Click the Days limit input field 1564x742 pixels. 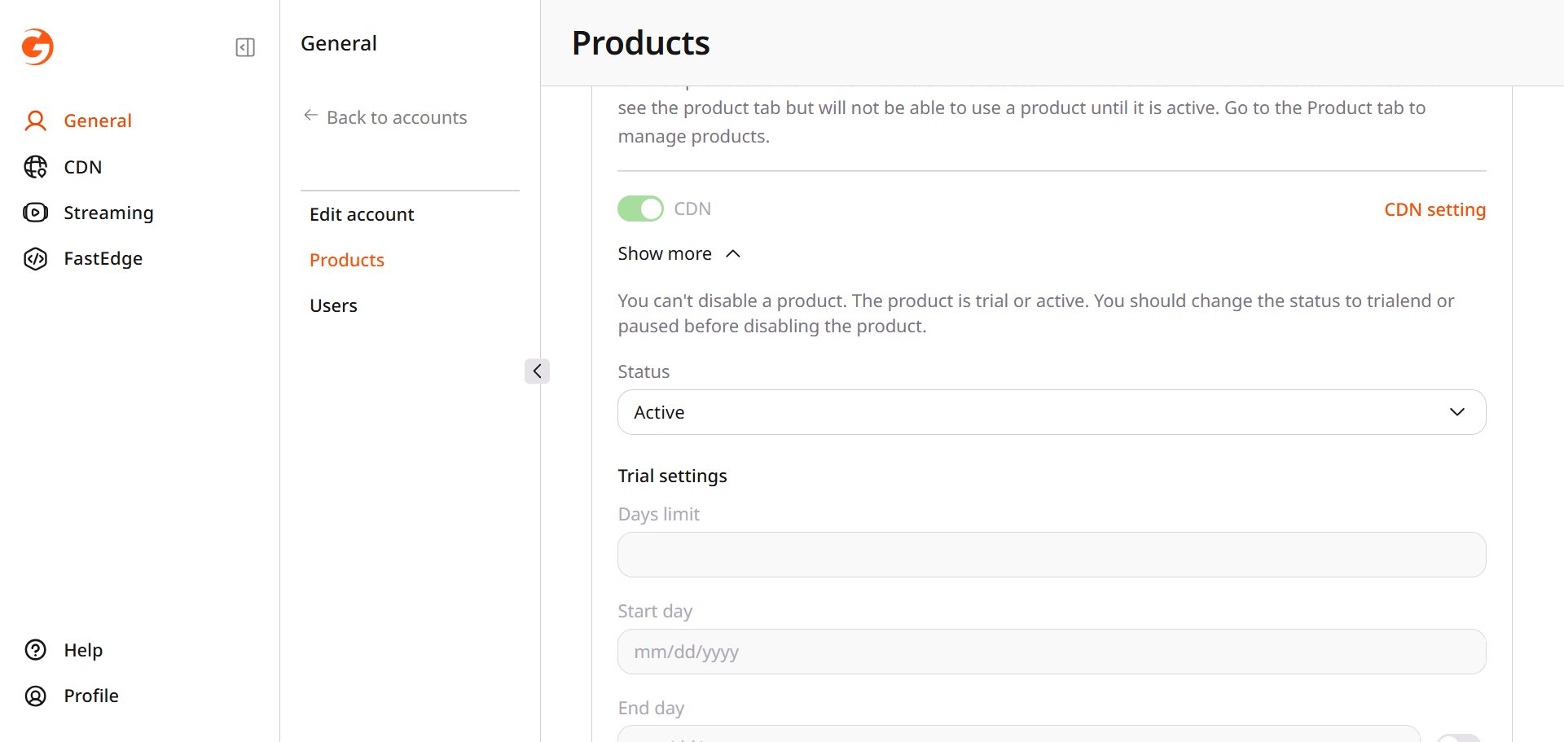pyautogui.click(x=1052, y=555)
